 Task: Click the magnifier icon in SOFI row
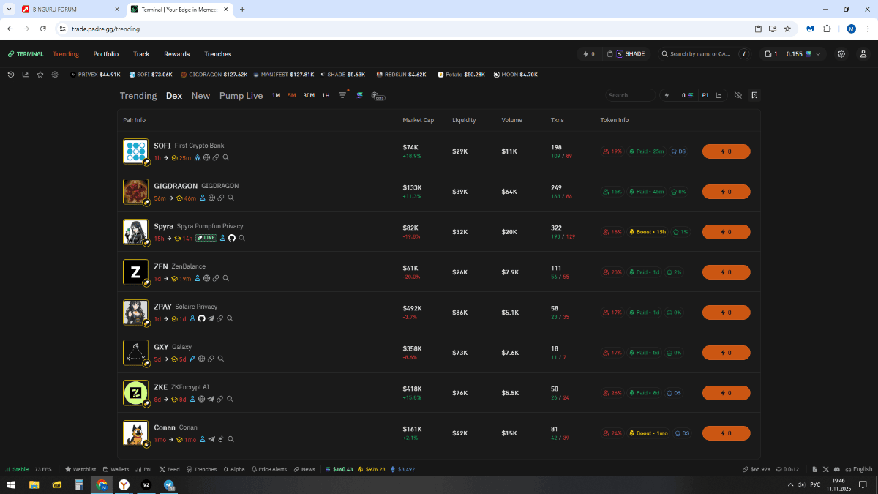227,157
